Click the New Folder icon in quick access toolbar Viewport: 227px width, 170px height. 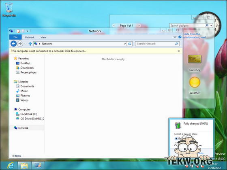[x=23, y=31]
